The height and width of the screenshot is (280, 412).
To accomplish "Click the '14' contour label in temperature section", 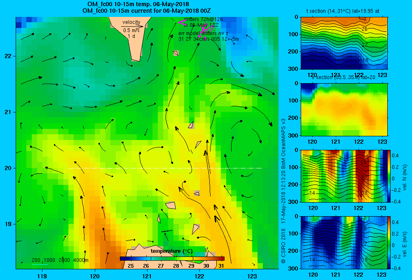I will [311, 60].
